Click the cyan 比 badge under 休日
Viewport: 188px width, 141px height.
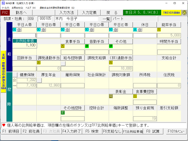pyautogui.click(x=135, y=30)
